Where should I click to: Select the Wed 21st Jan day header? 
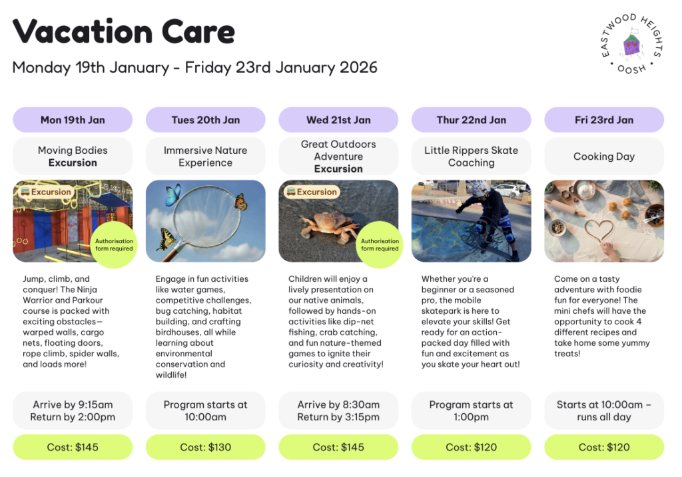338,120
